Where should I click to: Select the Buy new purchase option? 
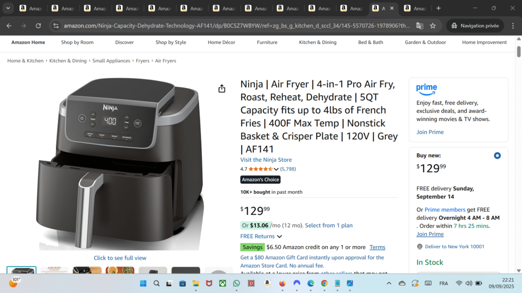coord(497,156)
